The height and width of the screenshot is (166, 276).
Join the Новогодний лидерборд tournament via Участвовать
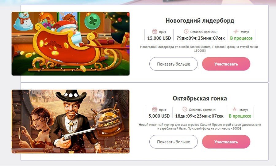(x=226, y=64)
